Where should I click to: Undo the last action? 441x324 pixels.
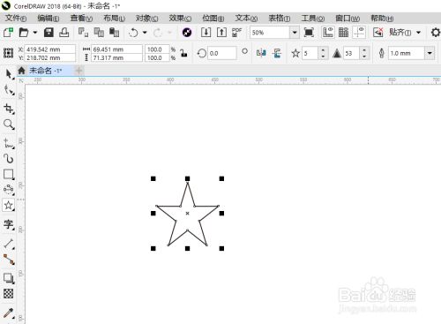coord(133,33)
